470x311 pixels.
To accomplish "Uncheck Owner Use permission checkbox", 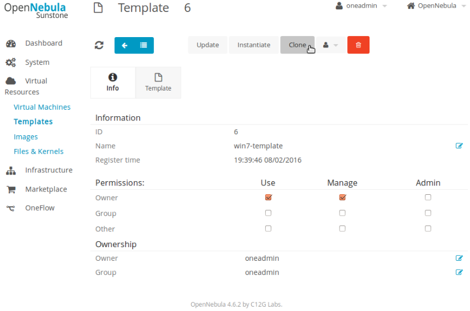I will point(268,198).
